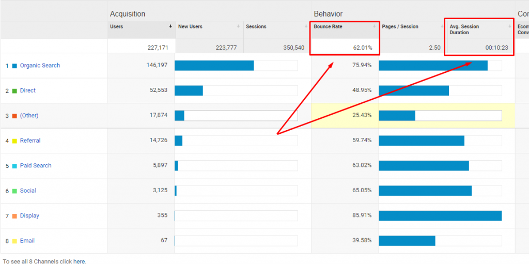529x264 pixels.
Task: Click the orange (Other) channel color square
Action: pyautogui.click(x=14, y=116)
